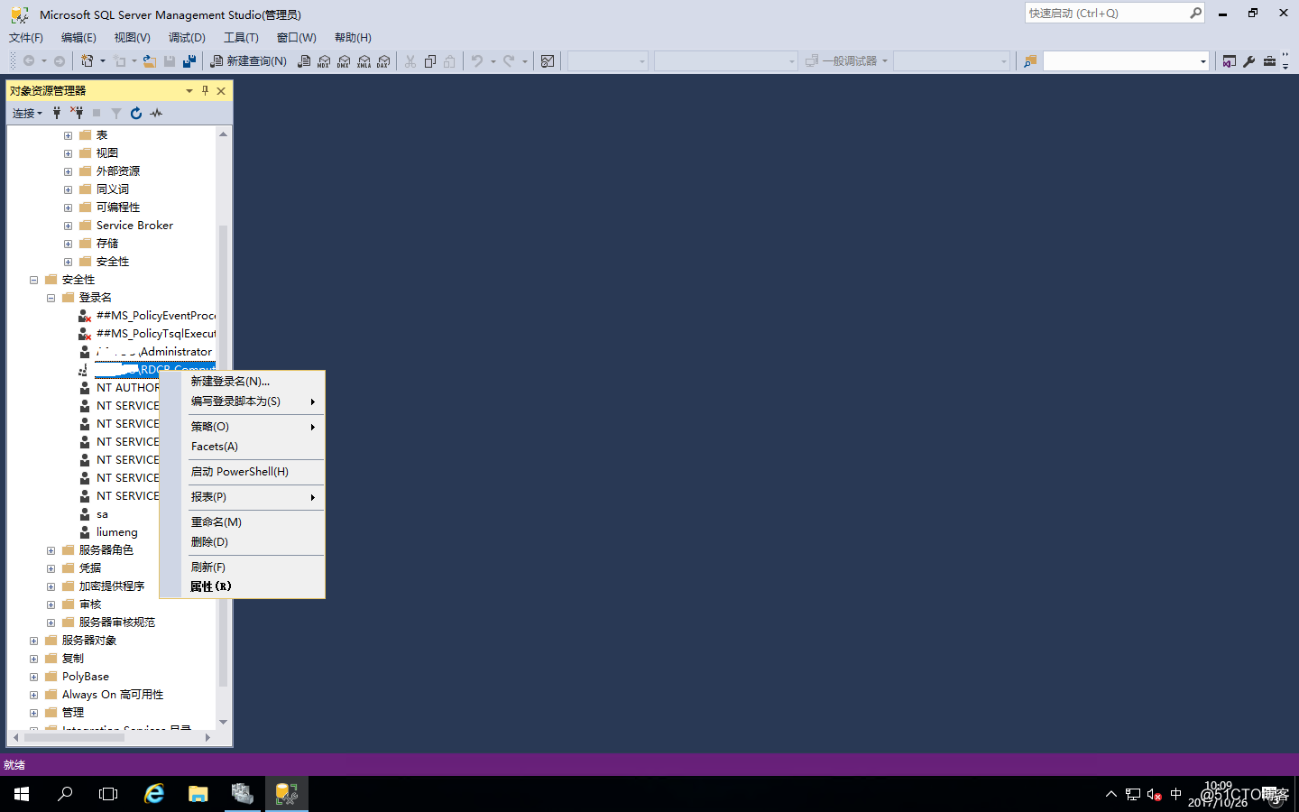Click the Connect plug icon in Object Explorer
The width and height of the screenshot is (1299, 812).
point(57,113)
